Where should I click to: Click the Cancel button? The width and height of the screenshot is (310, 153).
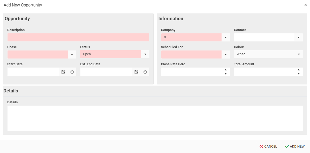pyautogui.click(x=268, y=147)
